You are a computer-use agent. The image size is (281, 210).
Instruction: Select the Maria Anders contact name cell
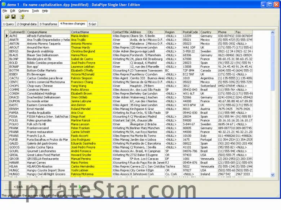(91, 36)
